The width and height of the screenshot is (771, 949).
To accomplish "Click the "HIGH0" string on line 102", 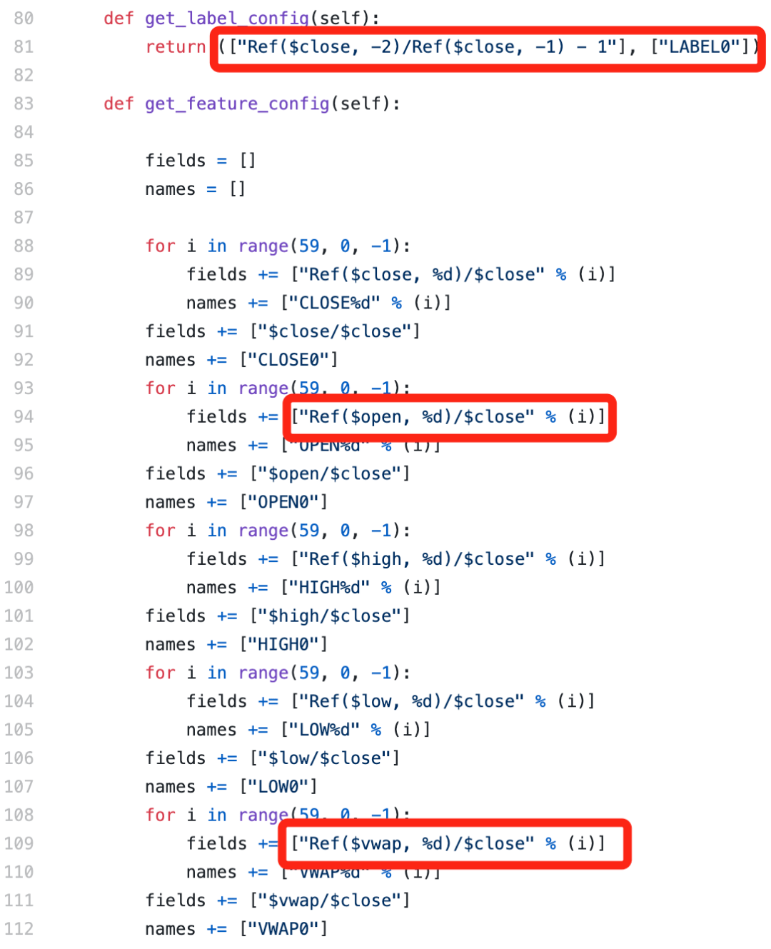I will tap(283, 645).
